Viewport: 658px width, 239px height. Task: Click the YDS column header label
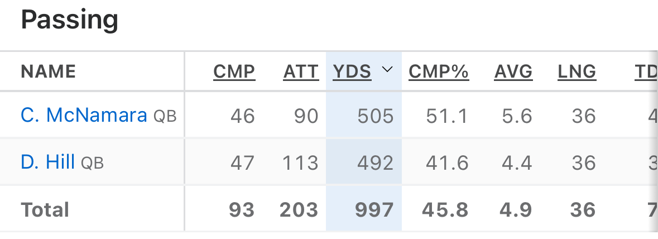(x=352, y=71)
